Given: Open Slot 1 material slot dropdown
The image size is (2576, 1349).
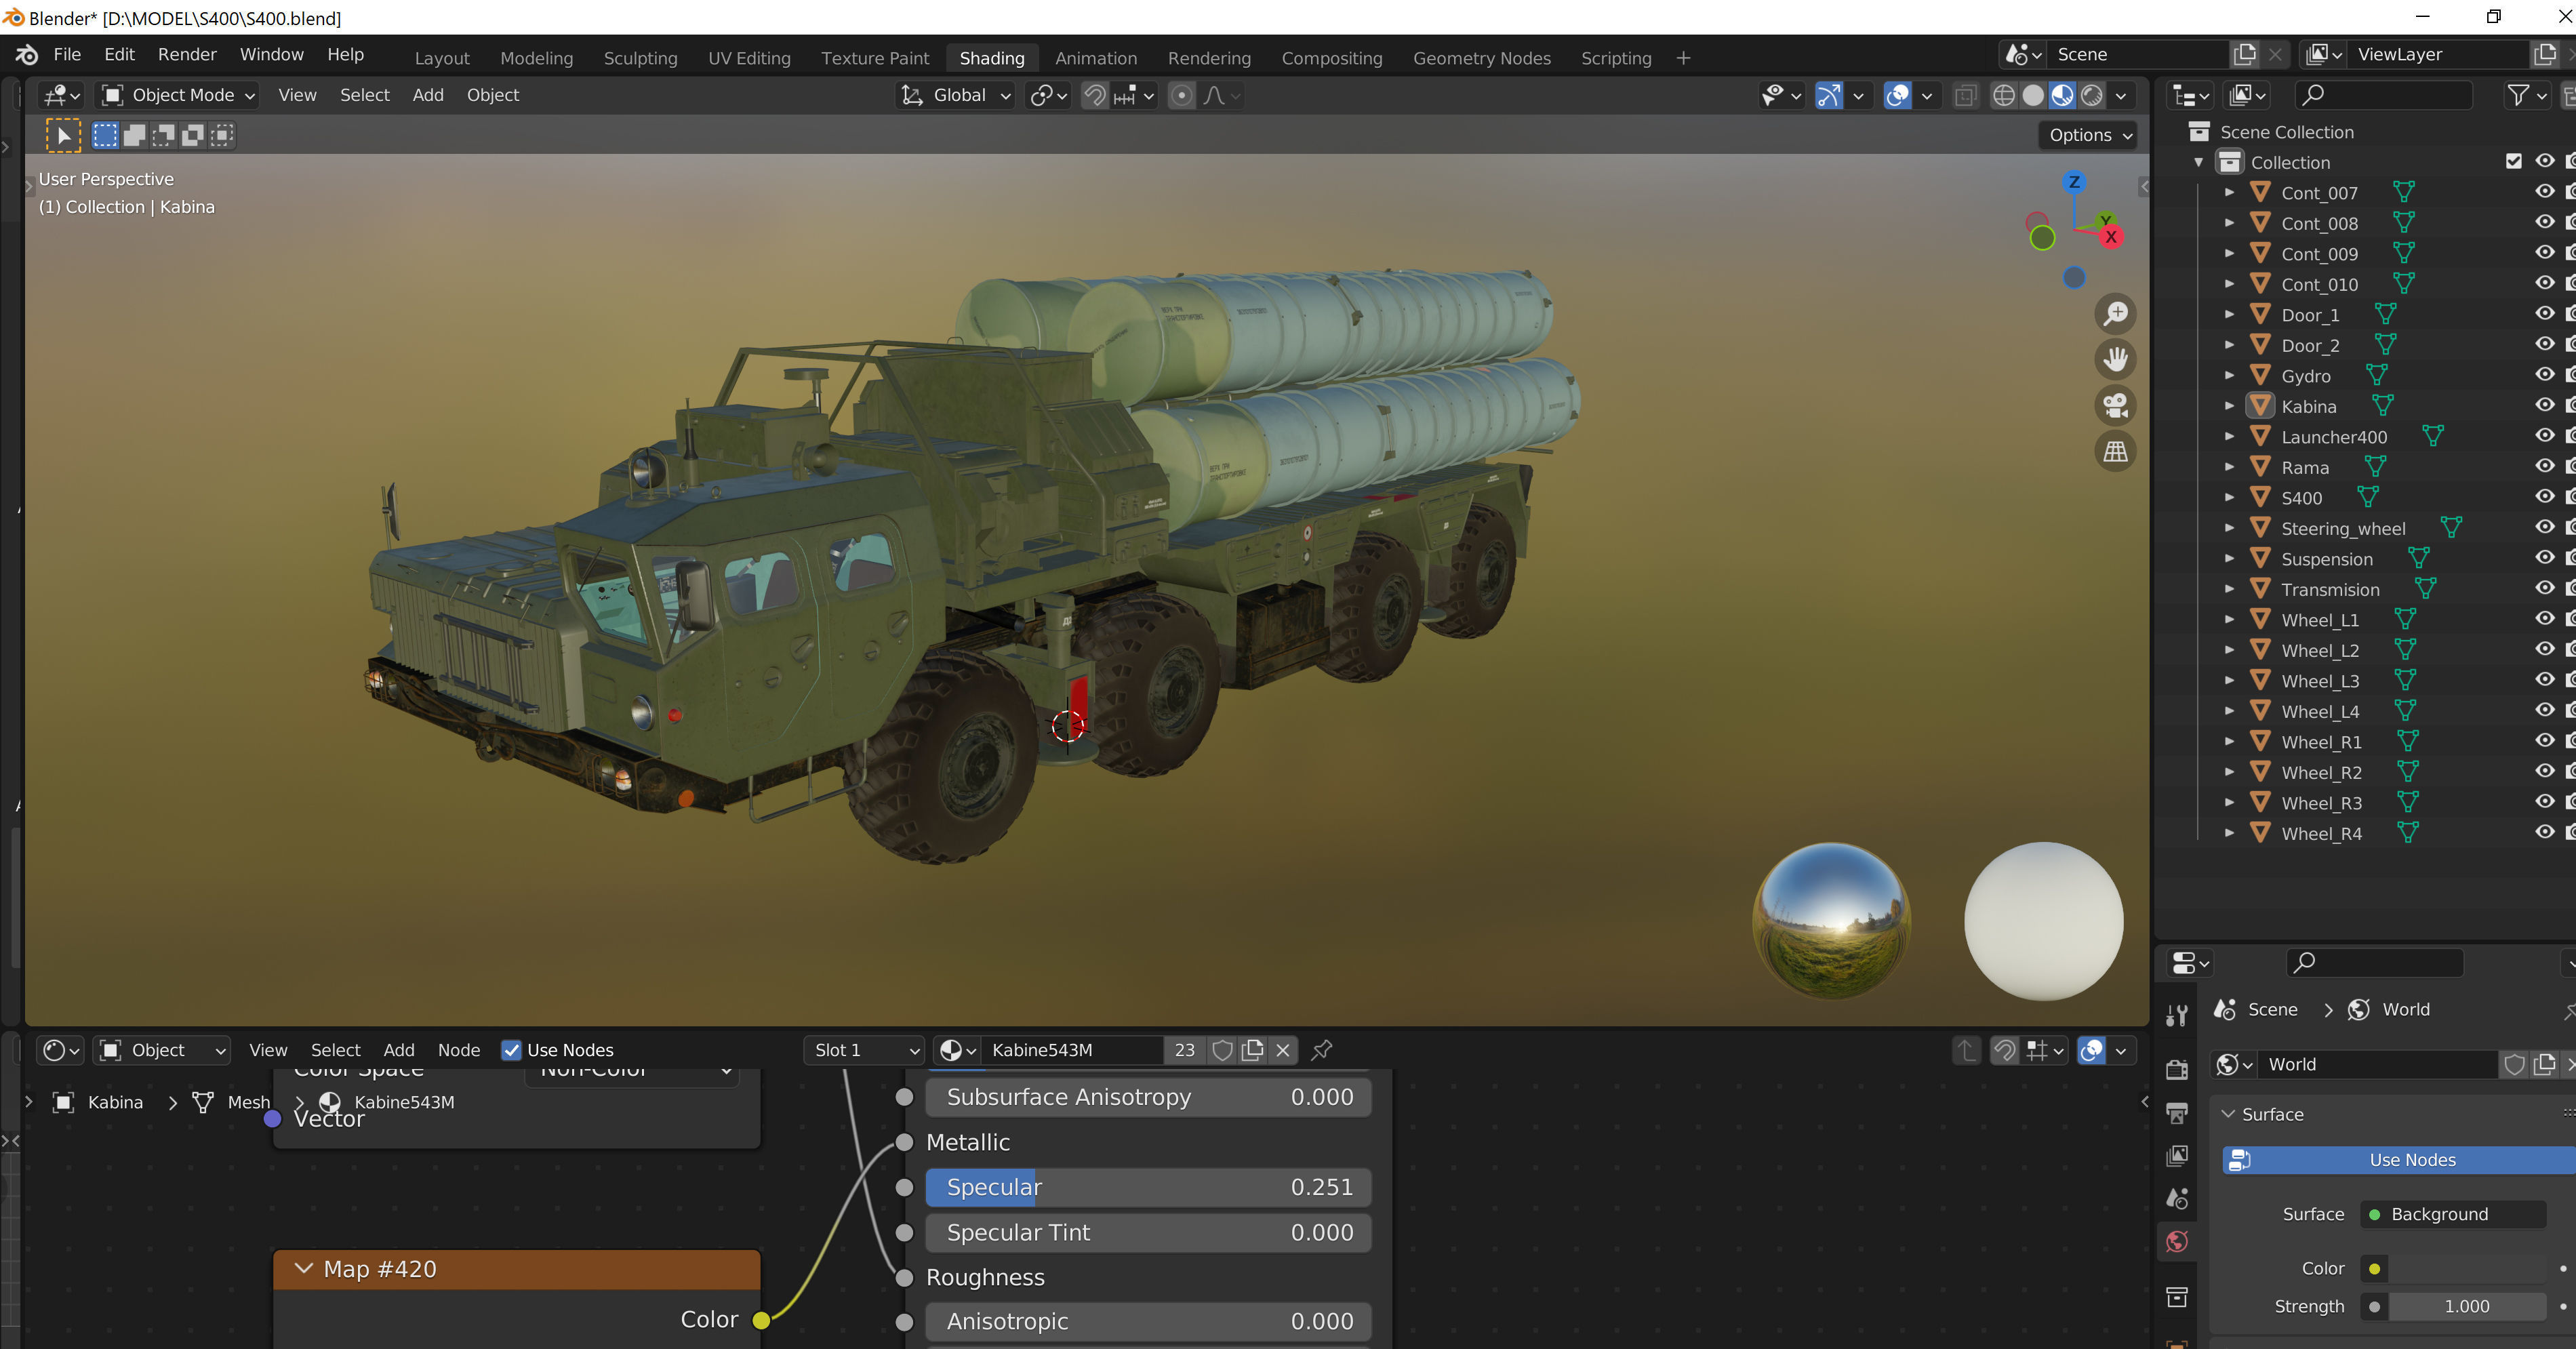Looking at the screenshot, I should point(865,1050).
